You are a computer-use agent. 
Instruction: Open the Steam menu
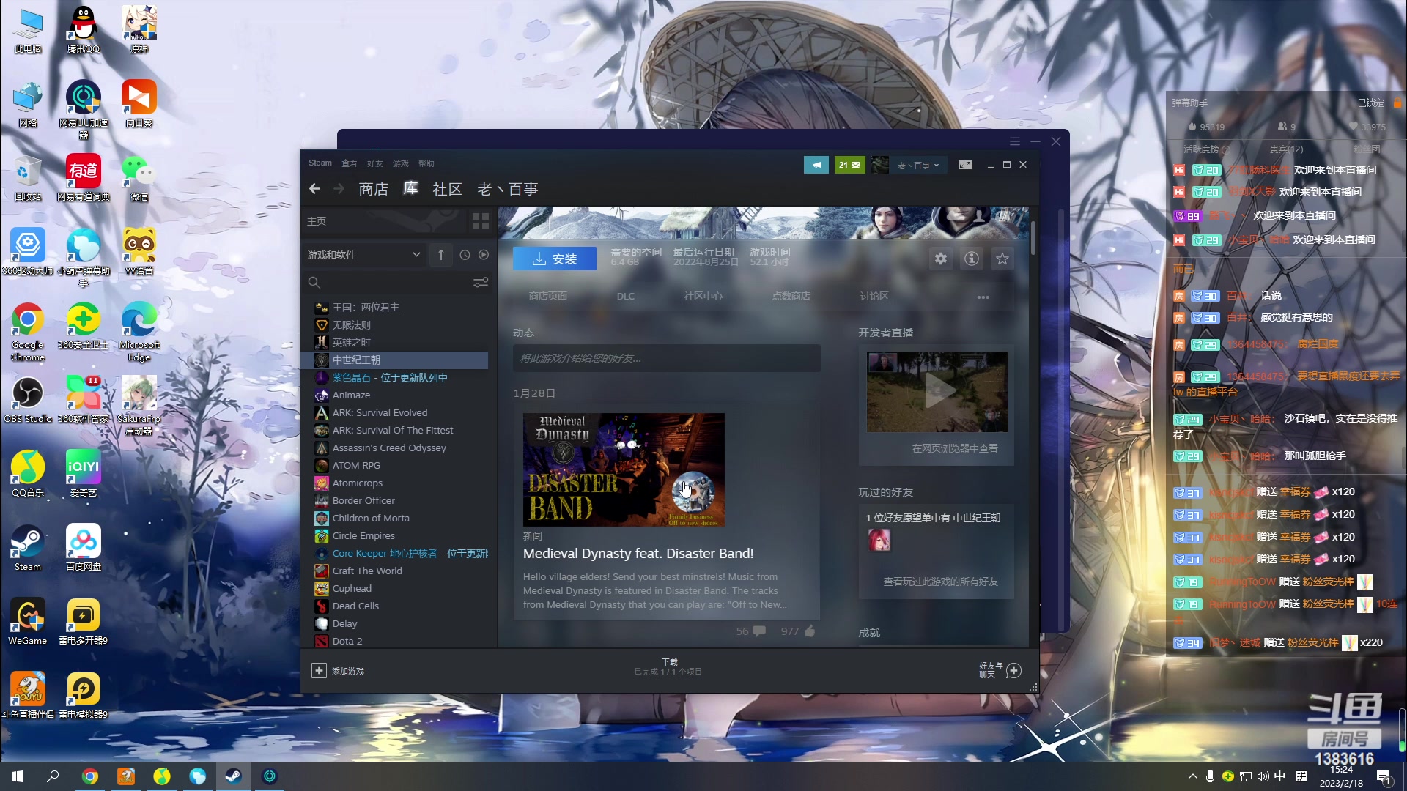(x=320, y=163)
